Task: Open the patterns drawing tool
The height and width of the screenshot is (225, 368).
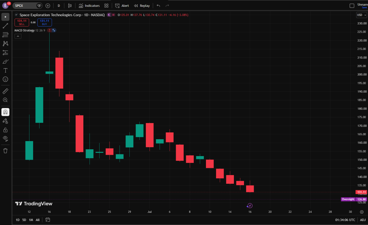Action: 5,43
